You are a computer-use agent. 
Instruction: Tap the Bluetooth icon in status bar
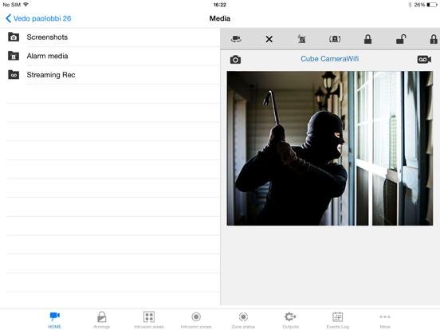click(x=410, y=5)
